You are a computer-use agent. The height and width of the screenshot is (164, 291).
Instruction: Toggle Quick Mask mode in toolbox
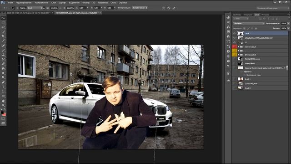click(3, 118)
